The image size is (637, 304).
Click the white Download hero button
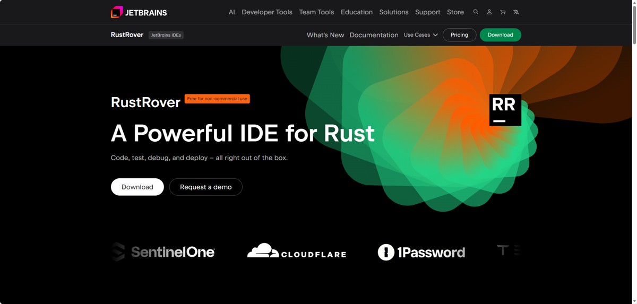tap(137, 187)
